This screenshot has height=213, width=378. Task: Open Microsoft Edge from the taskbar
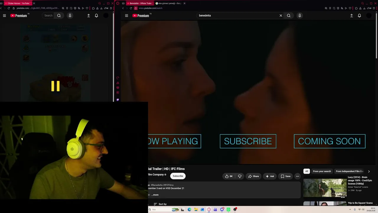(189, 209)
